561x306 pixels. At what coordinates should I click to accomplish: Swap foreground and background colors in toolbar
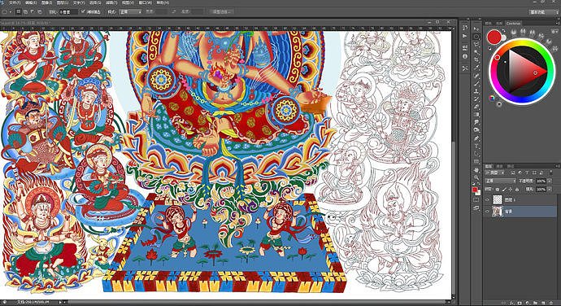point(480,183)
